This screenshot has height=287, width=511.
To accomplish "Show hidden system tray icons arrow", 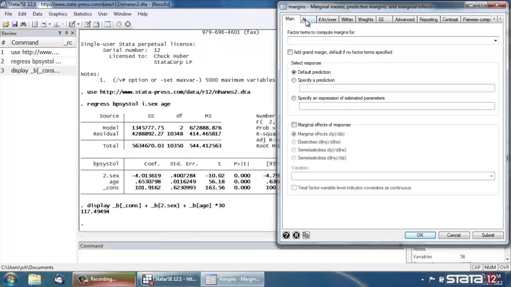I will [x=423, y=279].
